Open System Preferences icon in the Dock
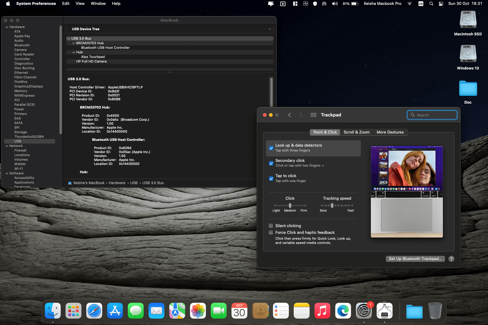Image resolution: width=488 pixels, height=325 pixels. click(364, 311)
